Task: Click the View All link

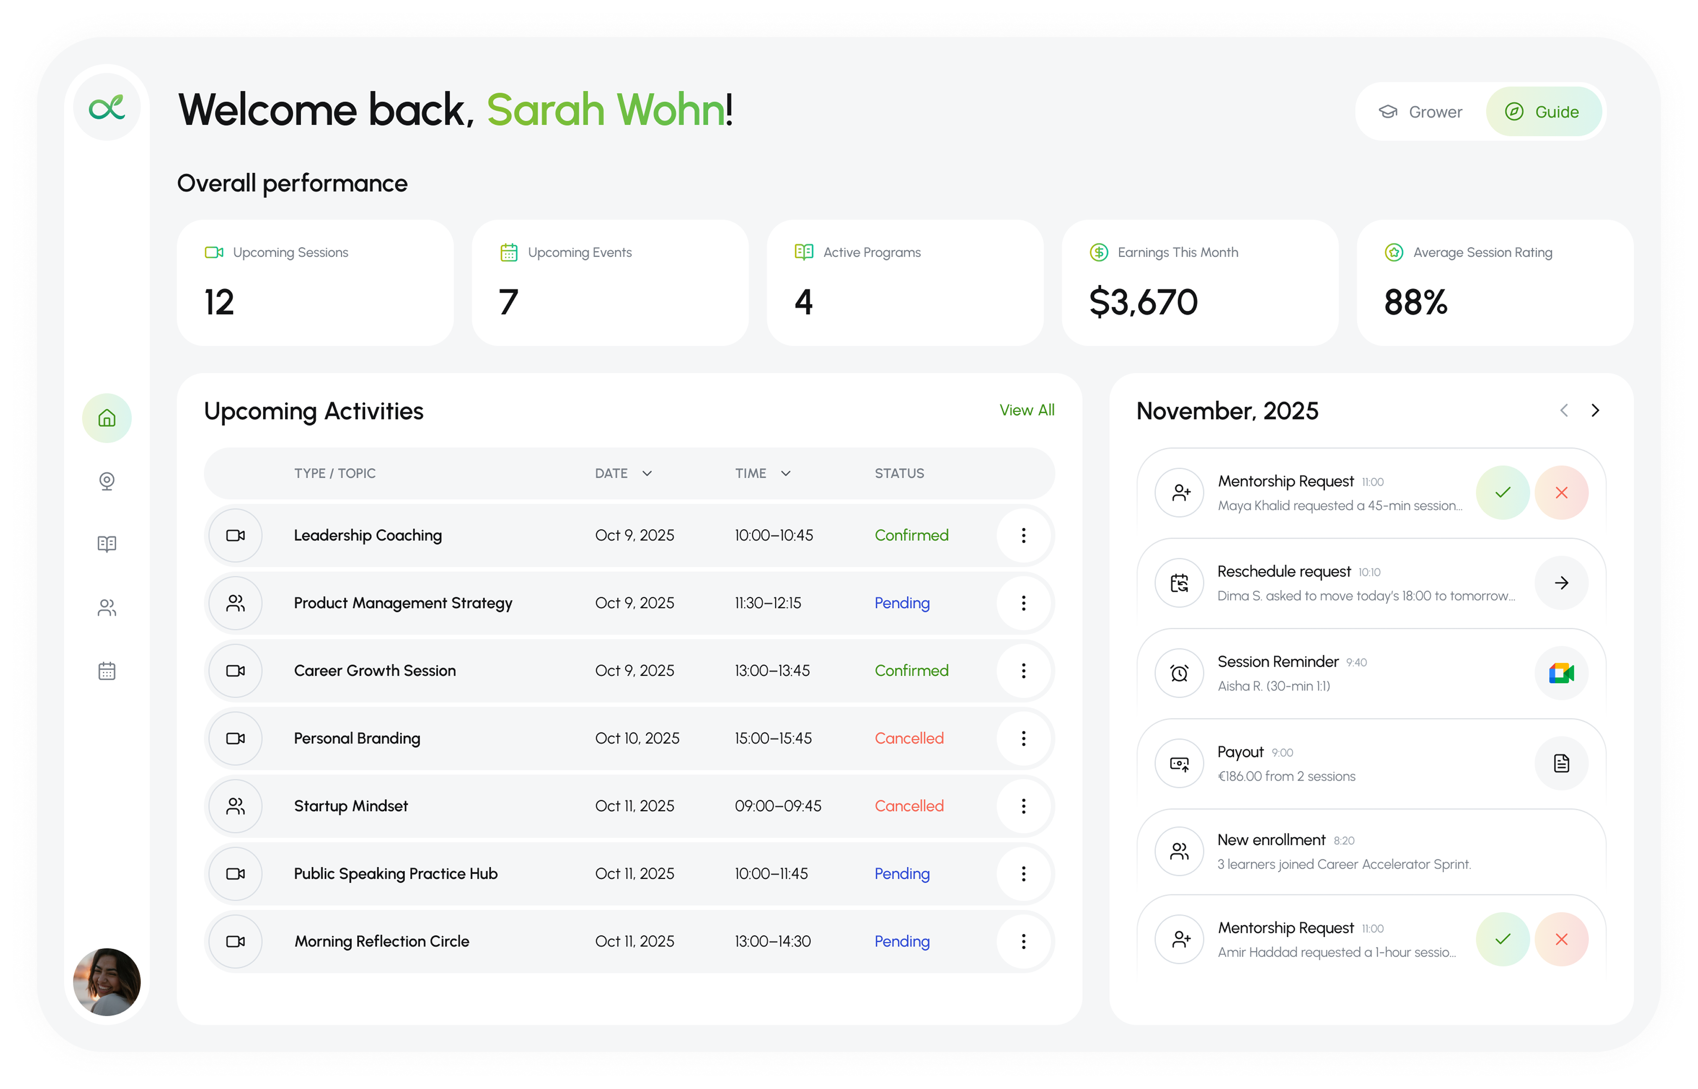Action: 1026,411
